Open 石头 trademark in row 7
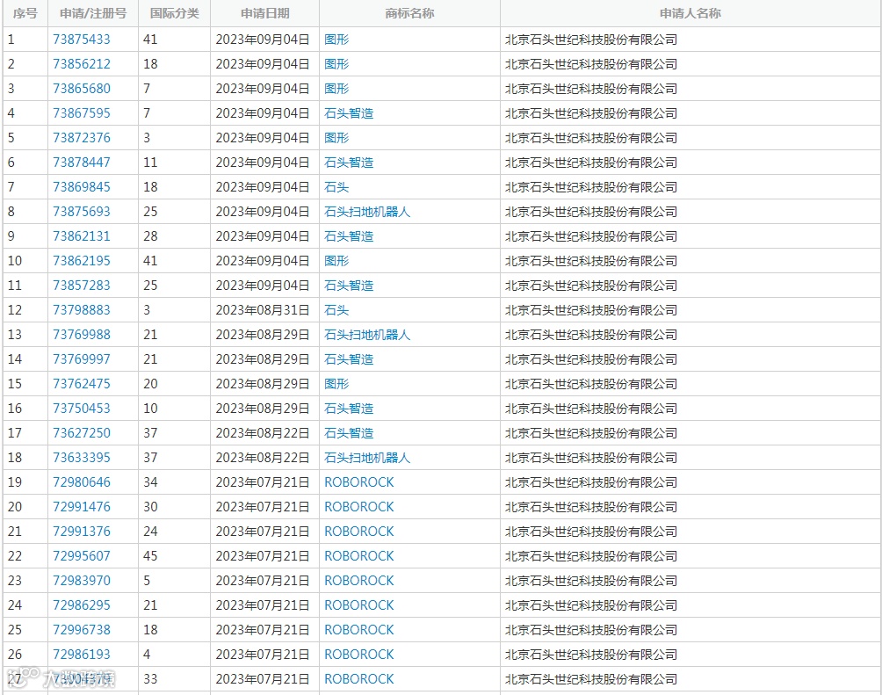882x695 pixels. [x=336, y=187]
